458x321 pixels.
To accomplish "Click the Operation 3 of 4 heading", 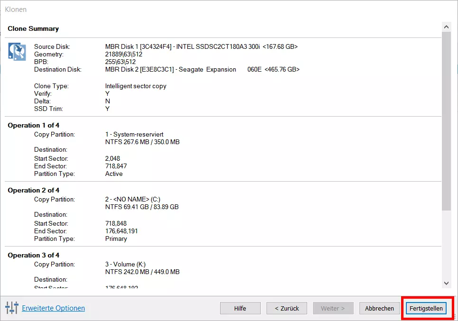I will pyautogui.click(x=34, y=255).
